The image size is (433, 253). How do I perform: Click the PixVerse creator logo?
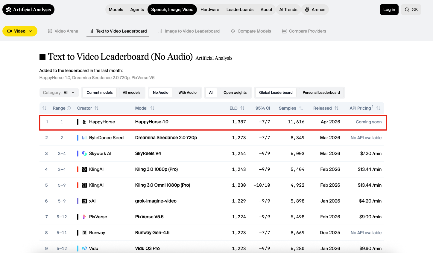(84, 217)
